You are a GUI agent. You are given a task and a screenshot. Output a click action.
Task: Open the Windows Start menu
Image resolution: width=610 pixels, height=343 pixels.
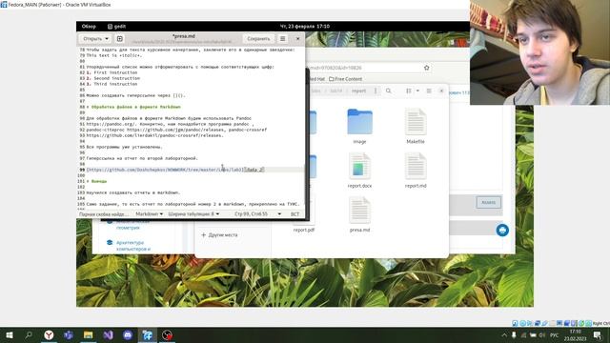click(x=10, y=334)
